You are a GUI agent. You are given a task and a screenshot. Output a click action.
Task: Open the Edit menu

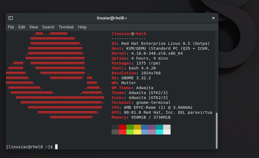22,27
